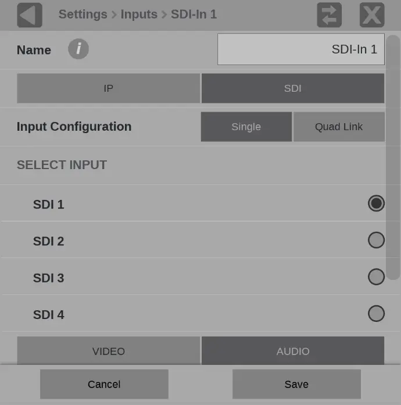Set Input Configuration to Single

(246, 127)
